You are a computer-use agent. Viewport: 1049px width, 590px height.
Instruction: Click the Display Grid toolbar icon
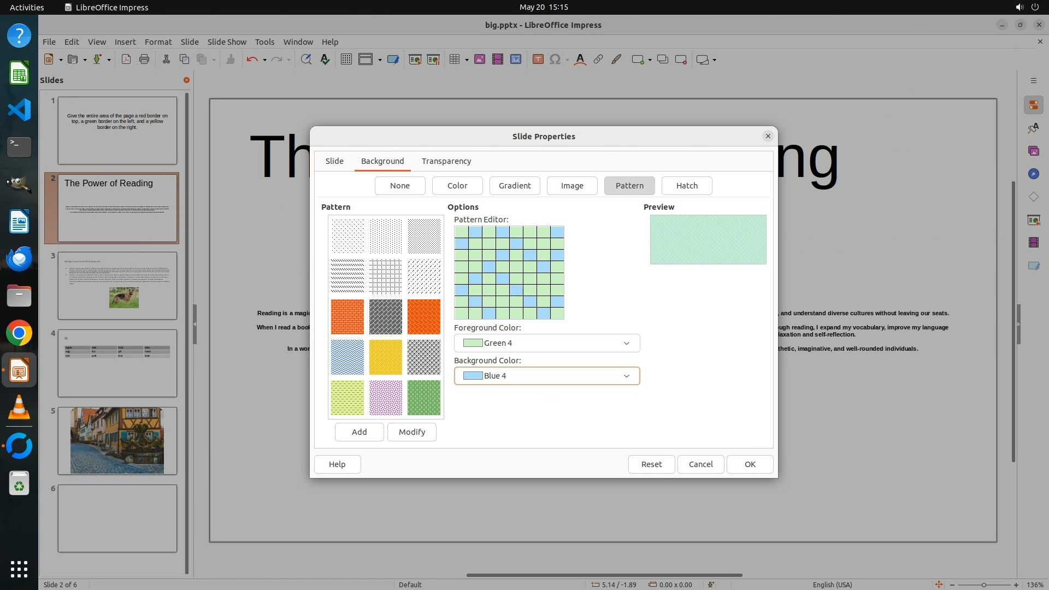coord(346,60)
